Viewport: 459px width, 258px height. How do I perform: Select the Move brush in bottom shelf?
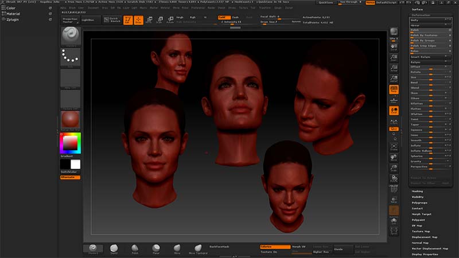coord(177,249)
